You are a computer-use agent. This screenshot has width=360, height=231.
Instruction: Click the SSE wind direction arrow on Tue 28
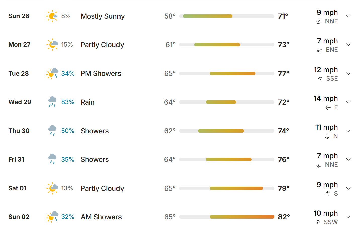320,79
